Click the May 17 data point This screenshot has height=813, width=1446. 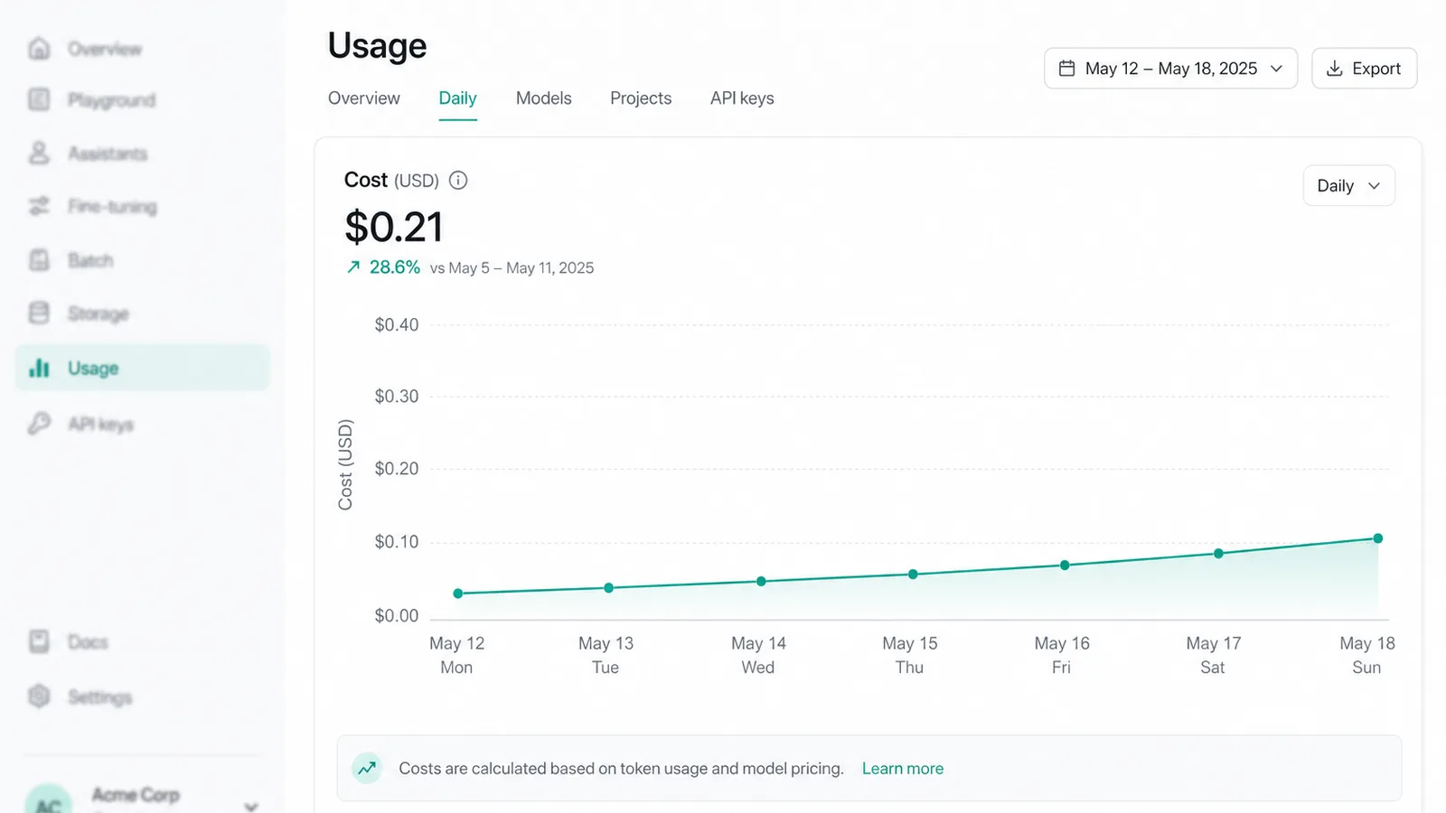tap(1218, 553)
